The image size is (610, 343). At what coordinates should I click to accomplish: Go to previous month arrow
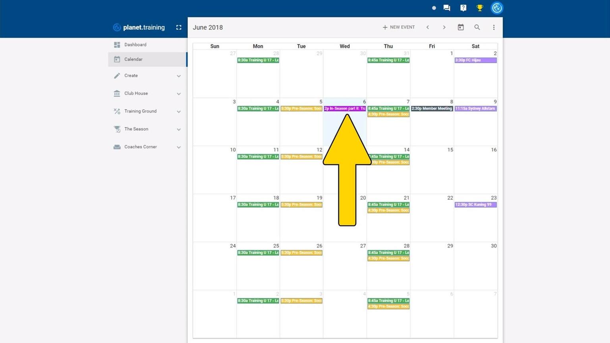428,27
